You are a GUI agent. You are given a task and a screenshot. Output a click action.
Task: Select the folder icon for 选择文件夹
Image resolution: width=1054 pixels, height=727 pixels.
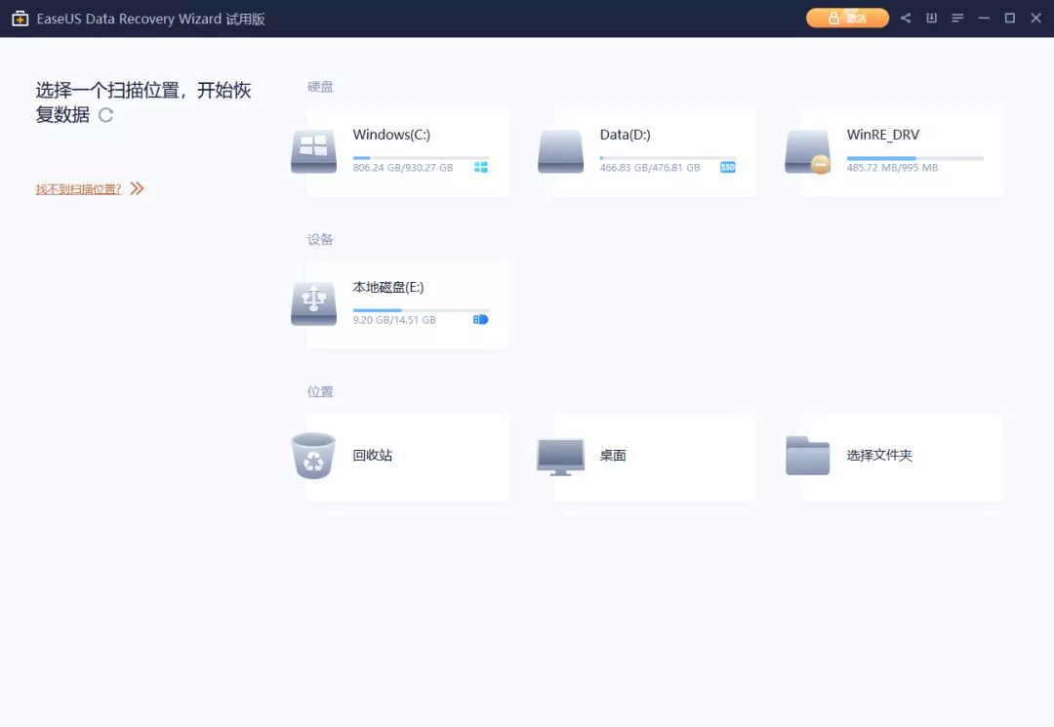807,456
